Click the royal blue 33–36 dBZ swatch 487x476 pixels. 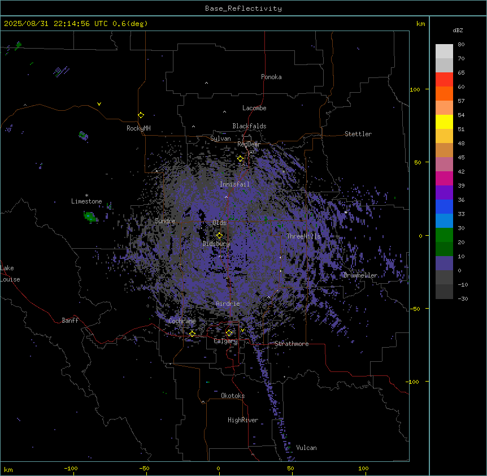pyautogui.click(x=444, y=206)
